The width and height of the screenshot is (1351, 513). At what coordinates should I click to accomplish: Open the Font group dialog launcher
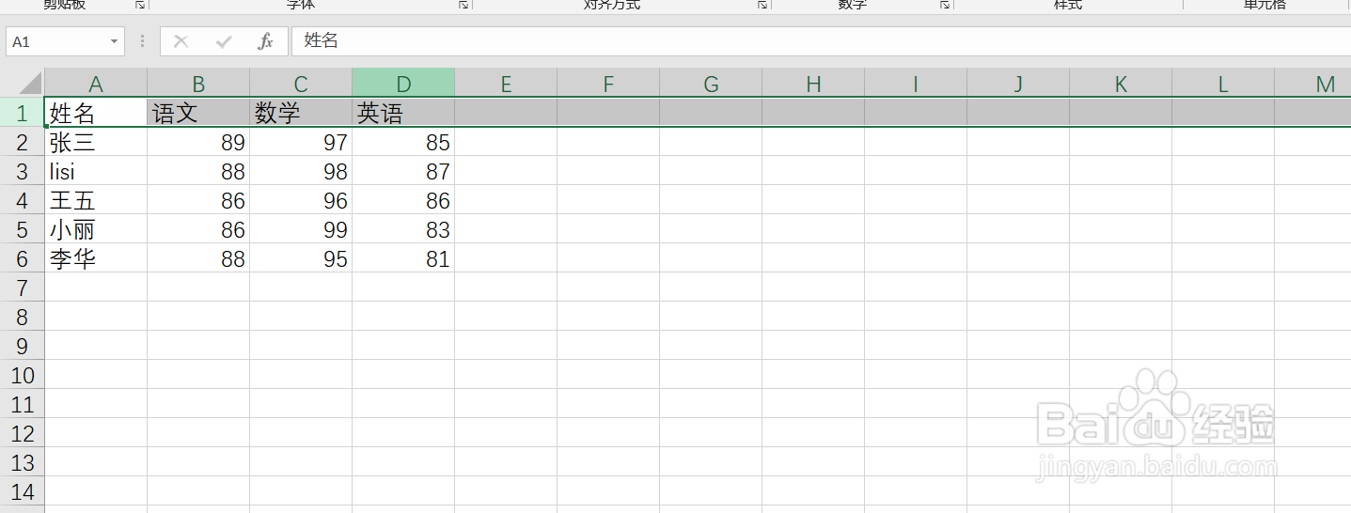[463, 5]
